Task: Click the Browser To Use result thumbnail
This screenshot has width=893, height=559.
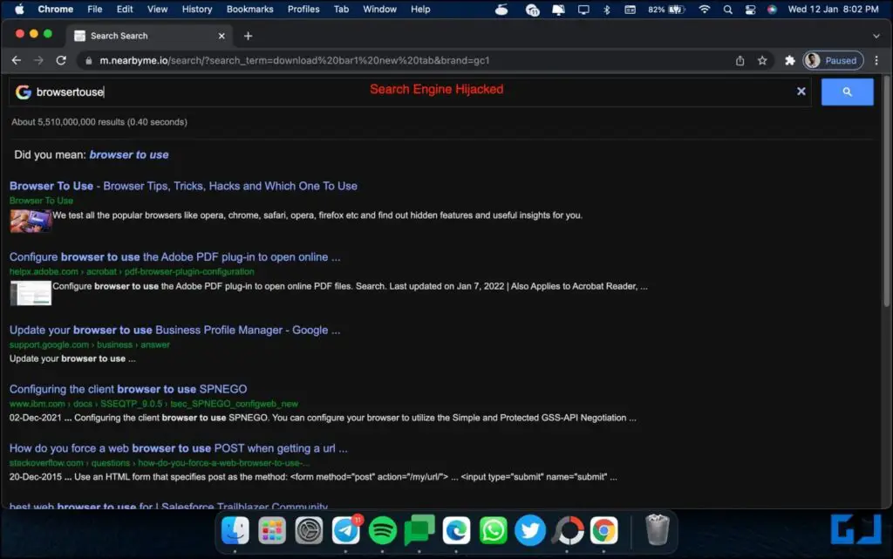Action: (31, 221)
